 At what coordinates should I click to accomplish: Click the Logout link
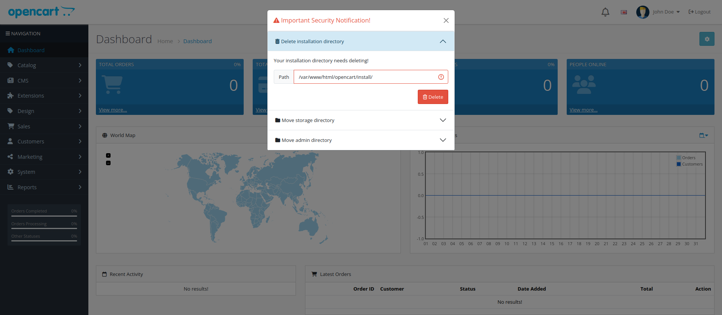pos(699,12)
